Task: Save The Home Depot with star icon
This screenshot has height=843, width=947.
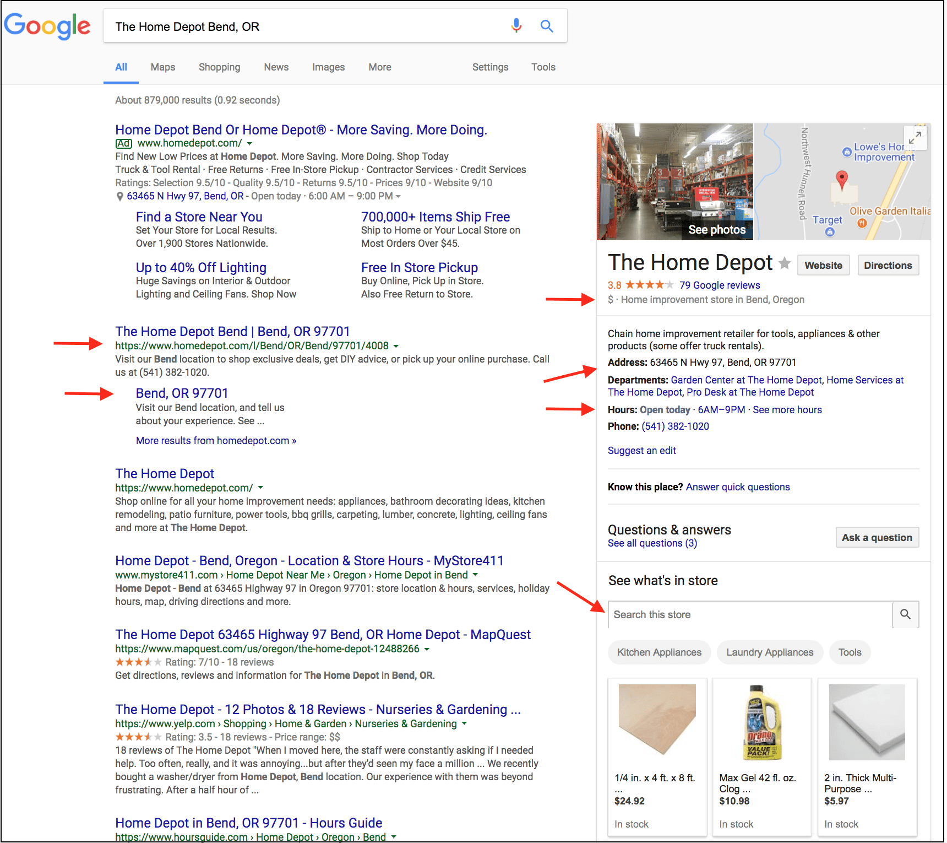Action: (x=785, y=264)
